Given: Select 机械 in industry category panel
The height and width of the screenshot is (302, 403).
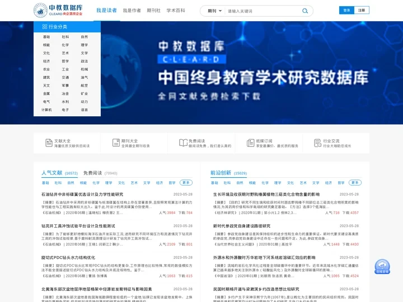Looking at the screenshot, I should point(85,69).
